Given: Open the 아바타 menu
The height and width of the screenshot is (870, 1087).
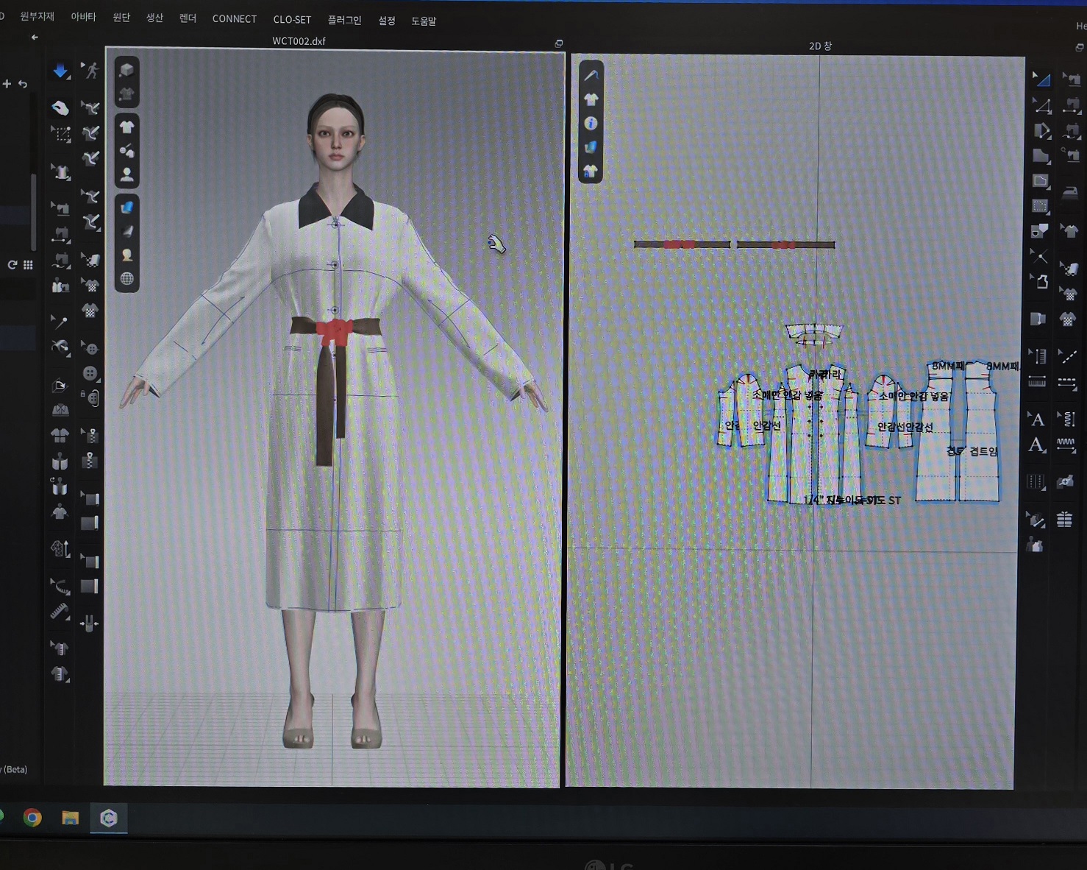Looking at the screenshot, I should (83, 18).
